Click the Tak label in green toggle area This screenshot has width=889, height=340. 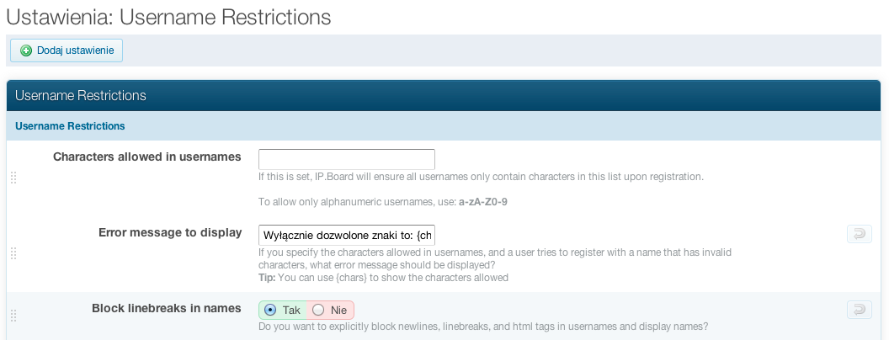(x=291, y=310)
